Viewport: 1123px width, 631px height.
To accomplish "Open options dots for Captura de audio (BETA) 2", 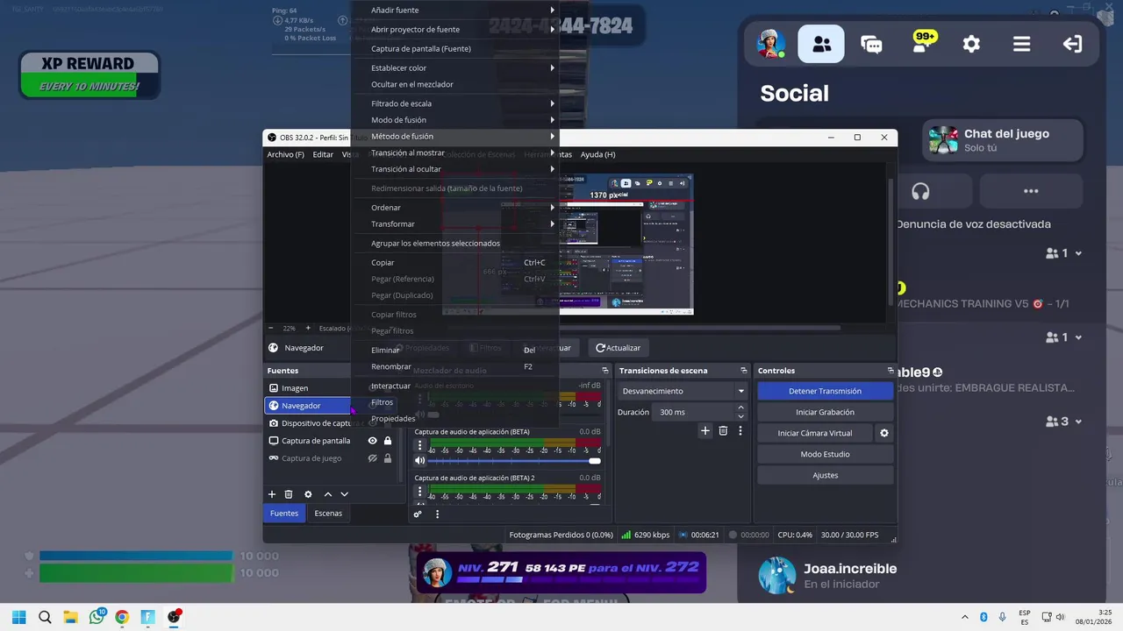I will [420, 492].
